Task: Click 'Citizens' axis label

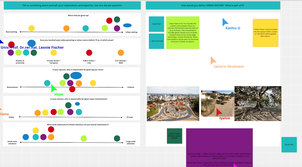Action: (131, 87)
